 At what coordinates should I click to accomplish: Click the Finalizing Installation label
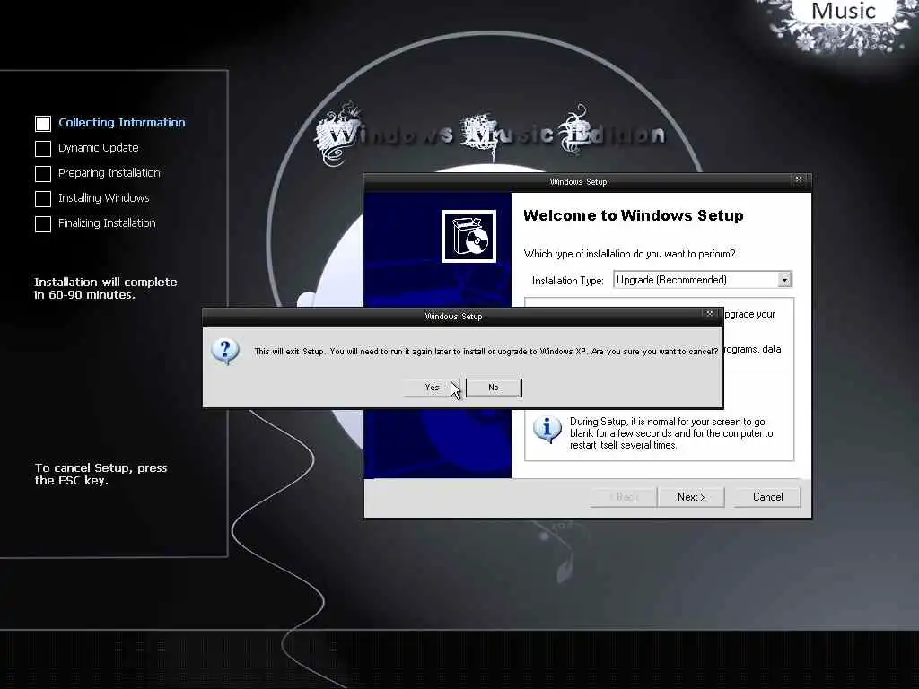[x=107, y=223]
